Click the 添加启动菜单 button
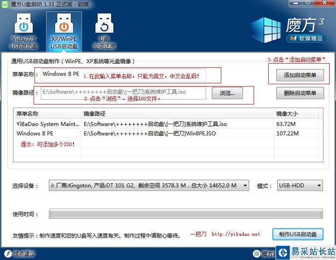The height and width of the screenshot is (260, 336). click(300, 75)
